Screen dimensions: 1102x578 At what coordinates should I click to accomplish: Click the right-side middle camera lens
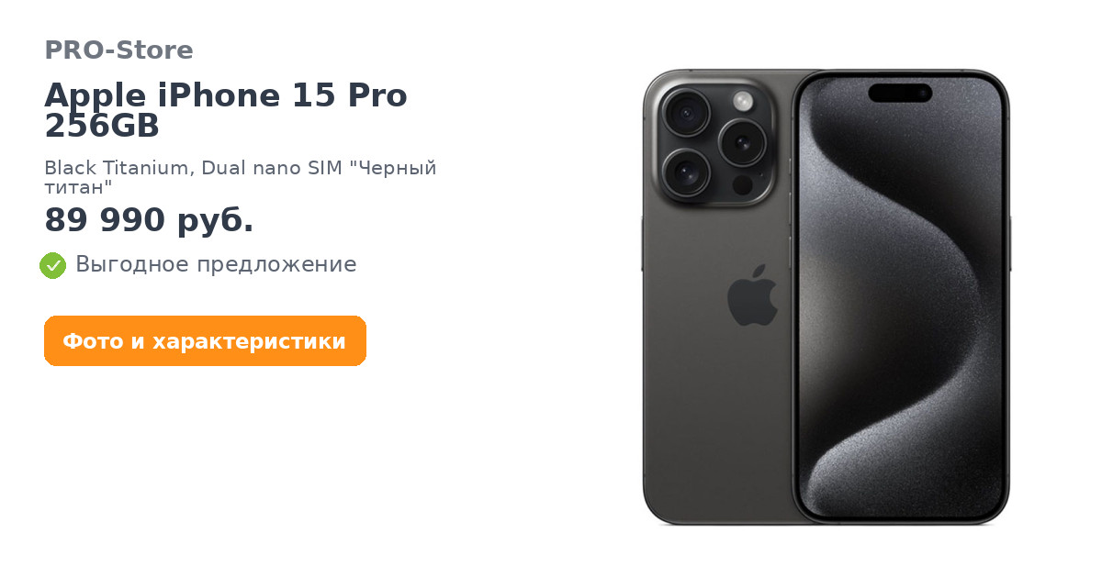click(x=742, y=142)
